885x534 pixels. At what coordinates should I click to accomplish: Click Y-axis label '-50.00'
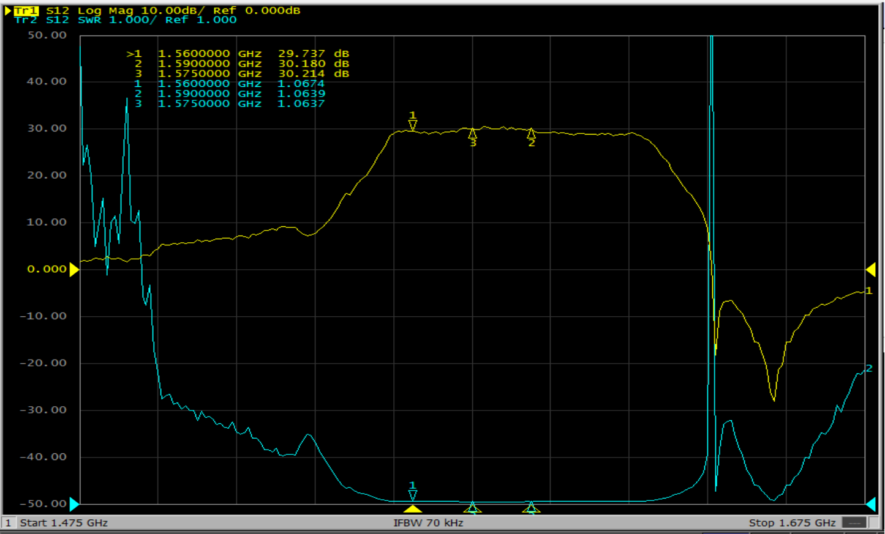[43, 504]
